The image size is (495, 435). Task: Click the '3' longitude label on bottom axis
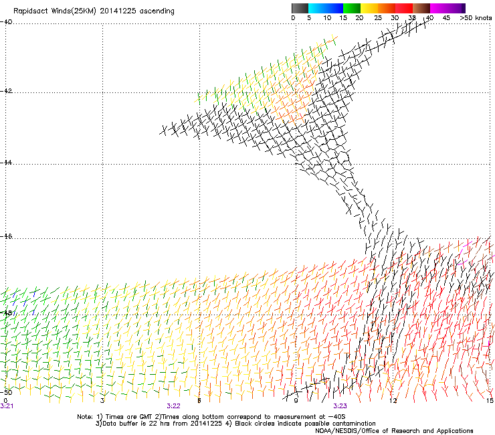102,401
